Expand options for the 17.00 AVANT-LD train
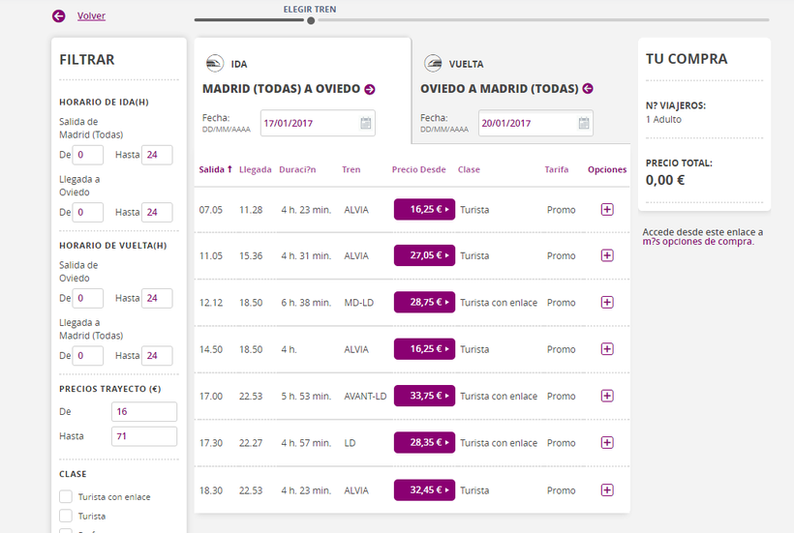This screenshot has width=794, height=533. click(x=607, y=396)
